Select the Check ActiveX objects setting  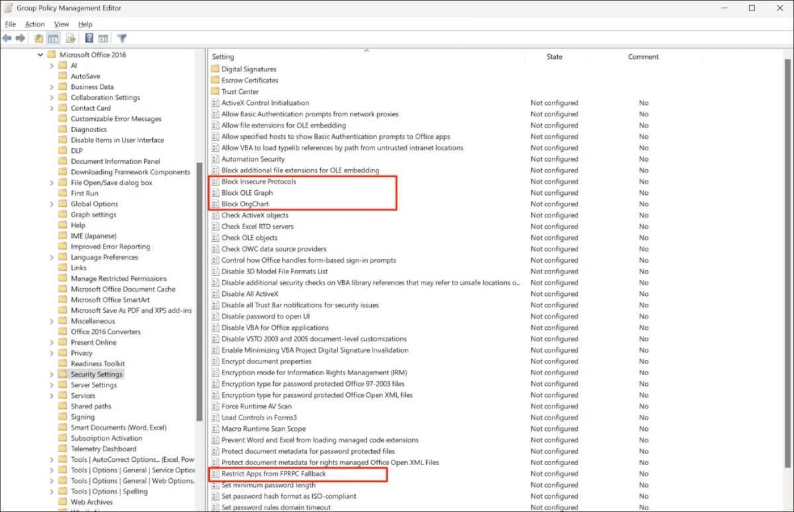[x=255, y=215]
